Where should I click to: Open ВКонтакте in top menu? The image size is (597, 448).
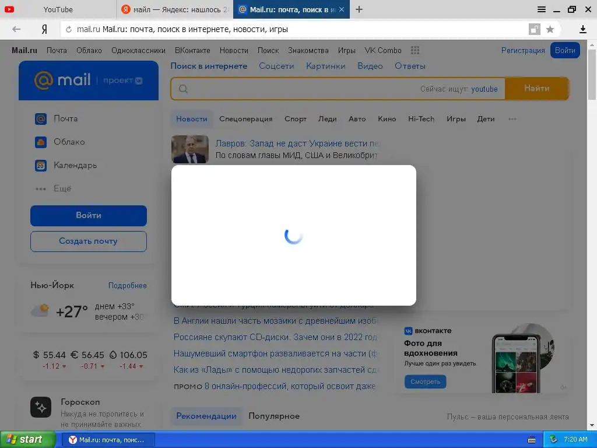[192, 50]
